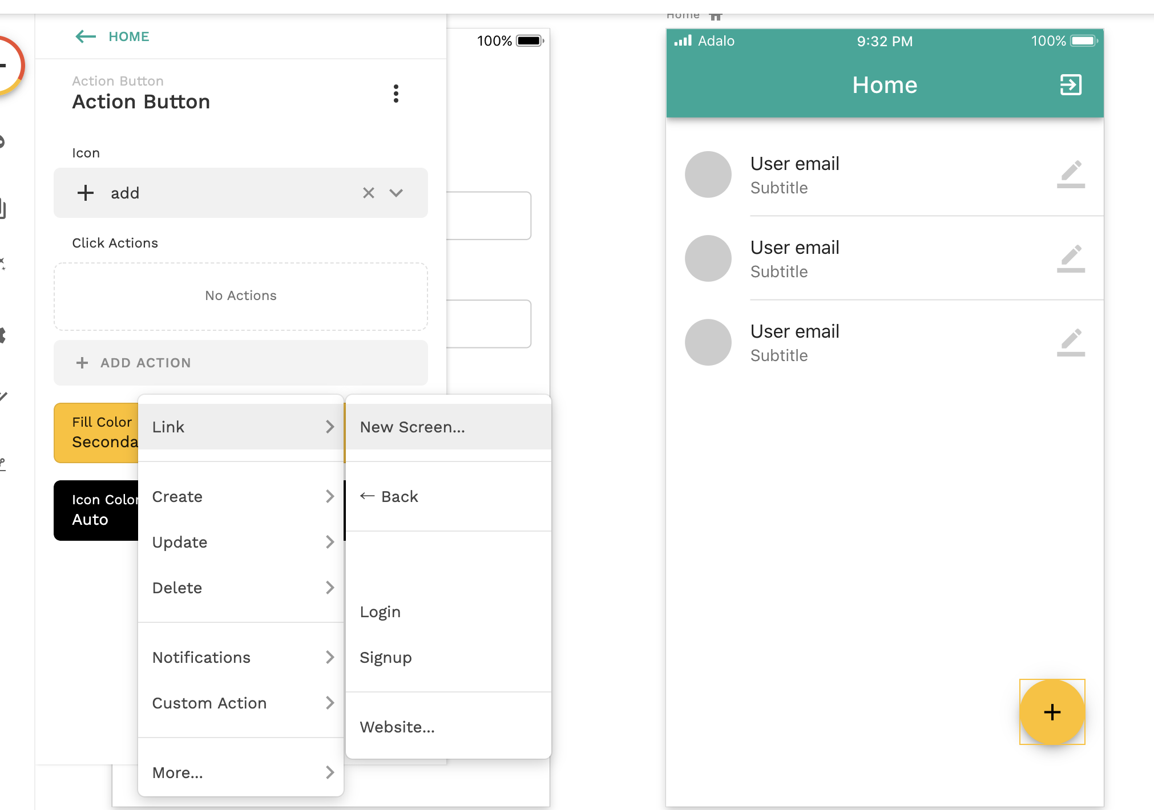Click the yellow floating plus action button

click(1052, 712)
